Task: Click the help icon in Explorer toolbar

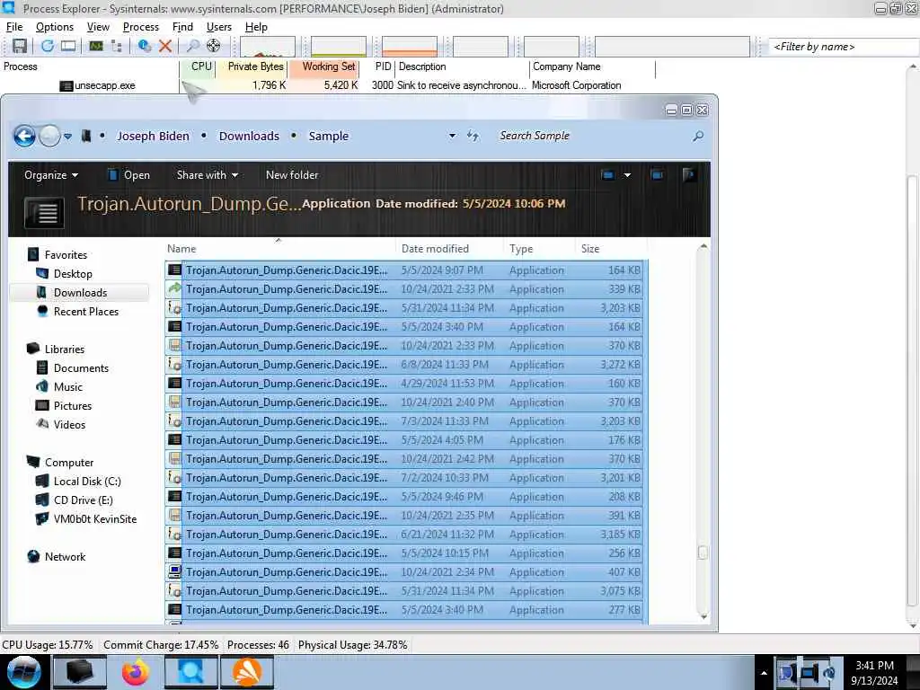Action: [689, 175]
